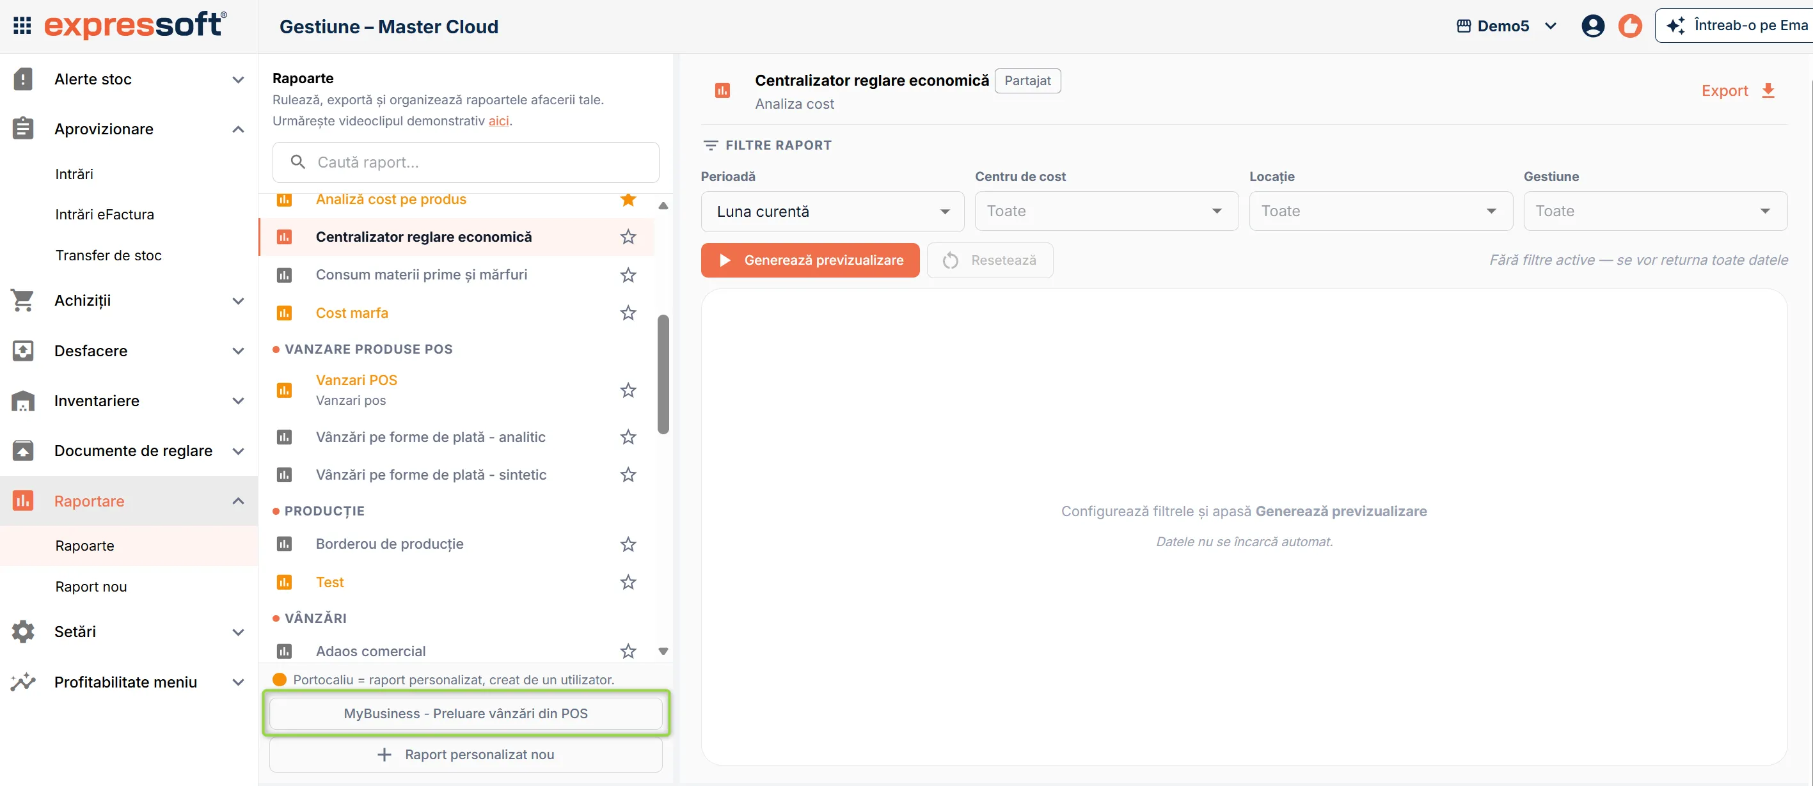Click the report icon beside Borderou de producție
Screen dimensions: 1813x786
pyautogui.click(x=284, y=544)
